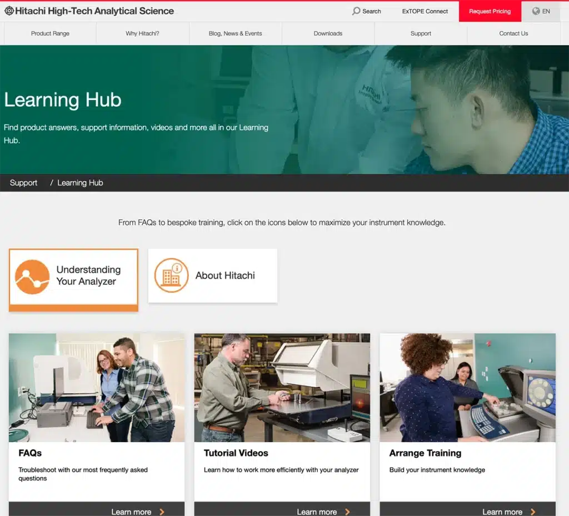Click the Request Pricing button
Image resolution: width=569 pixels, height=516 pixels.
490,11
